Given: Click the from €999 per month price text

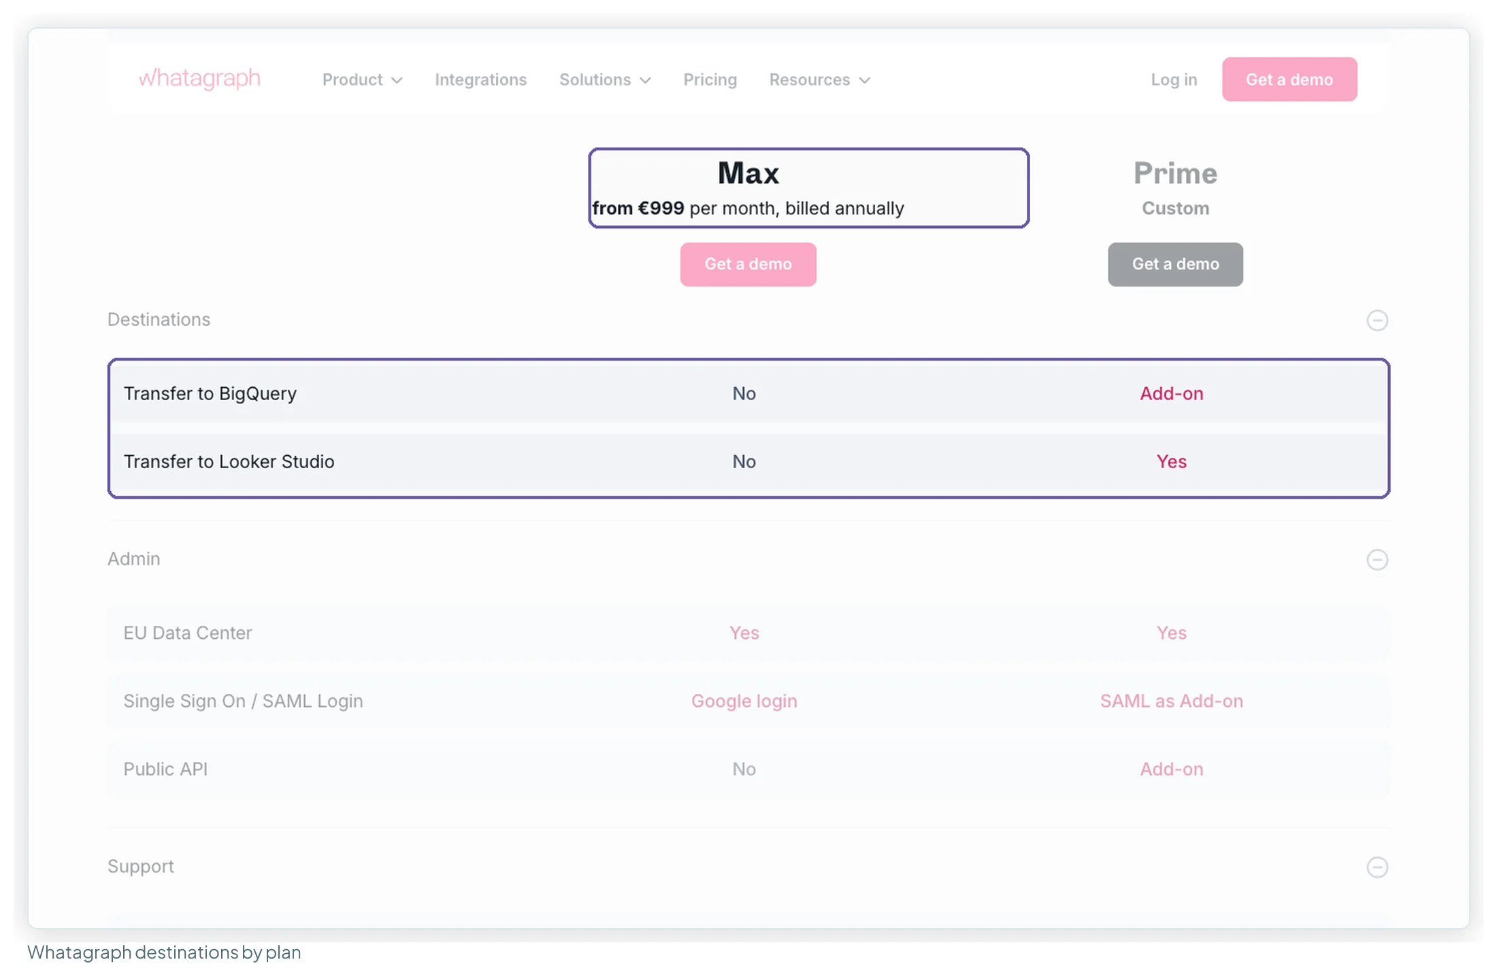Looking at the screenshot, I should click(748, 208).
